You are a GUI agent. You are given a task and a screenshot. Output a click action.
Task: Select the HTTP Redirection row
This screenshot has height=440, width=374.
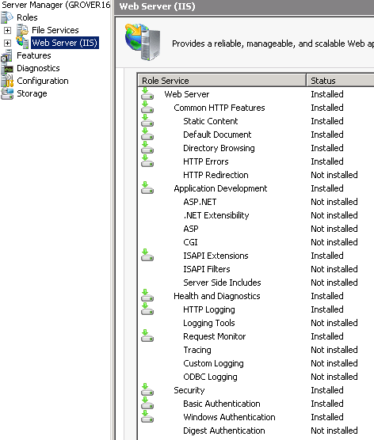(256, 175)
